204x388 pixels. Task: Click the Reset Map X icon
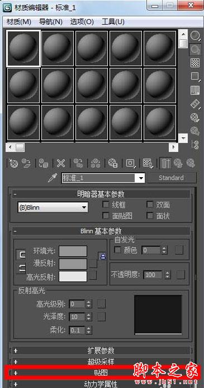click(x=61, y=164)
